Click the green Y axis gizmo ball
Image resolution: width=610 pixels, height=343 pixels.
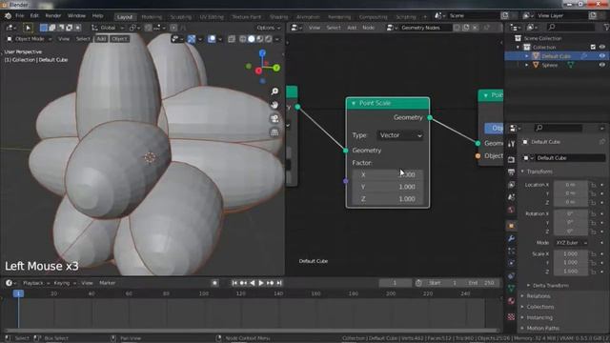(276, 68)
